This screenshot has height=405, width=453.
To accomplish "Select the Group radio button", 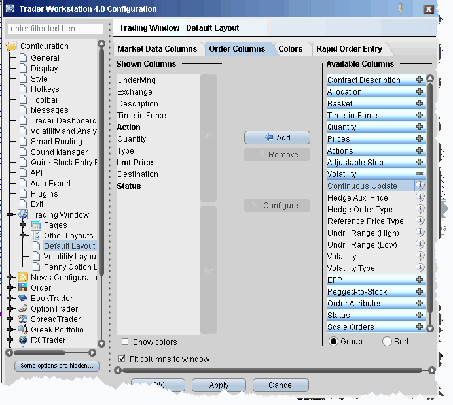I will click(333, 341).
